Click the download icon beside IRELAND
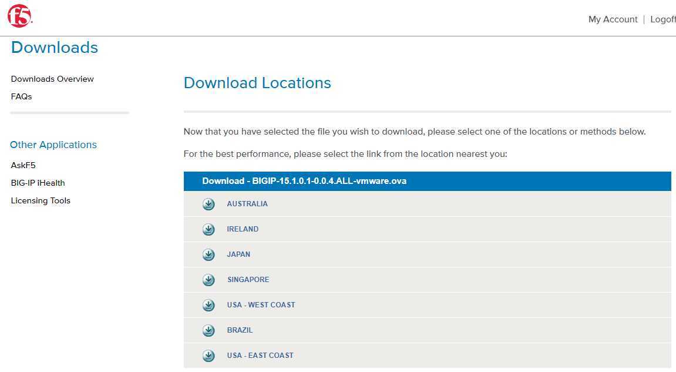 click(208, 229)
